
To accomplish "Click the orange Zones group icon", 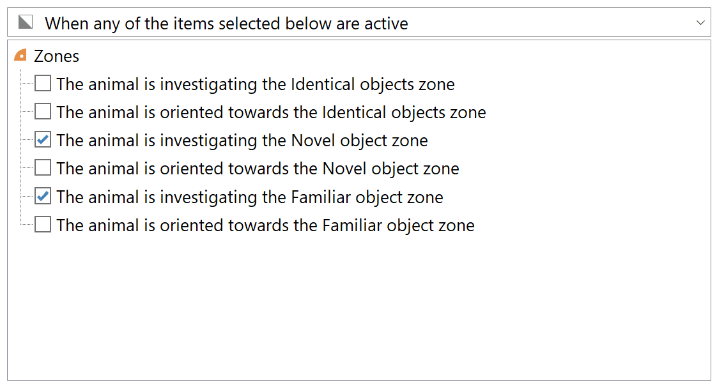I will [20, 56].
